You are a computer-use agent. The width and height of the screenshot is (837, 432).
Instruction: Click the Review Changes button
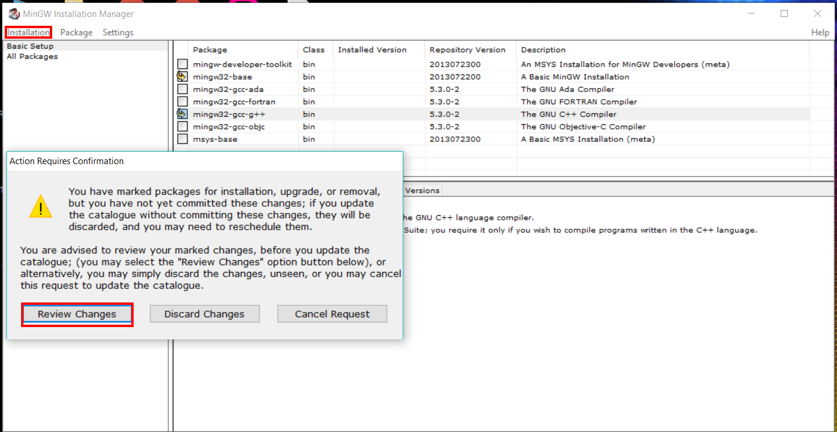(x=77, y=314)
